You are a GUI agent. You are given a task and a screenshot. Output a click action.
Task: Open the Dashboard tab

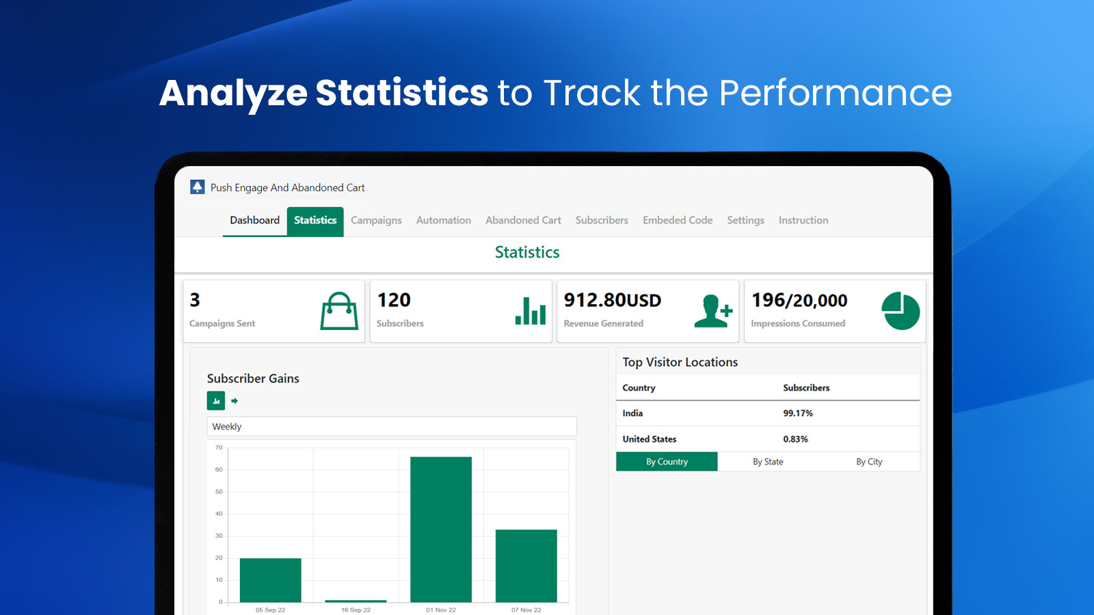pyautogui.click(x=254, y=220)
